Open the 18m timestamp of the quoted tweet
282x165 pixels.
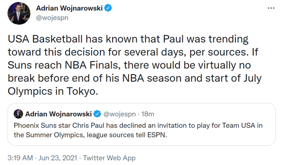pyautogui.click(x=148, y=114)
